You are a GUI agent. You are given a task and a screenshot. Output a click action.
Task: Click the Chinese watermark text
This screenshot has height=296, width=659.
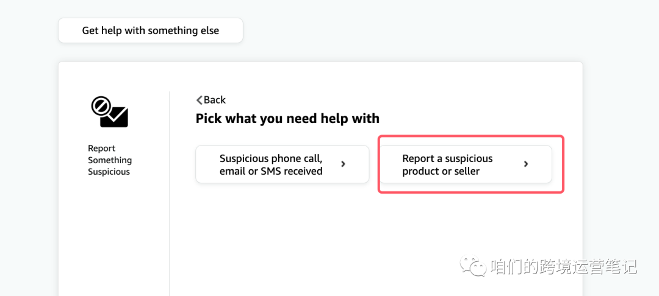tap(564, 266)
